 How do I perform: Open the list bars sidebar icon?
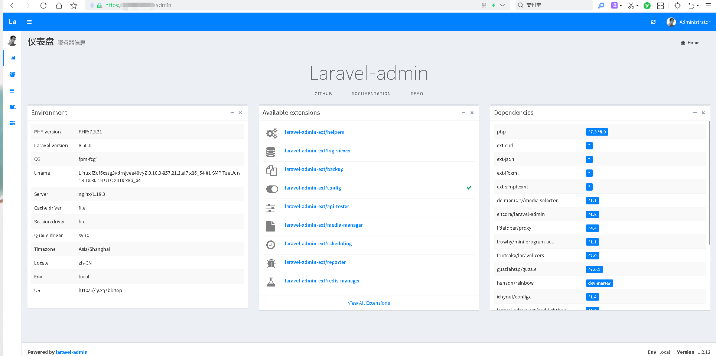tap(12, 91)
